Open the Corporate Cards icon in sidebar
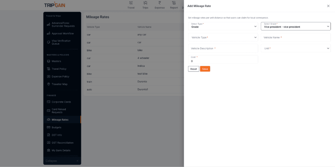The width and height of the screenshot is (335, 167). point(48,102)
